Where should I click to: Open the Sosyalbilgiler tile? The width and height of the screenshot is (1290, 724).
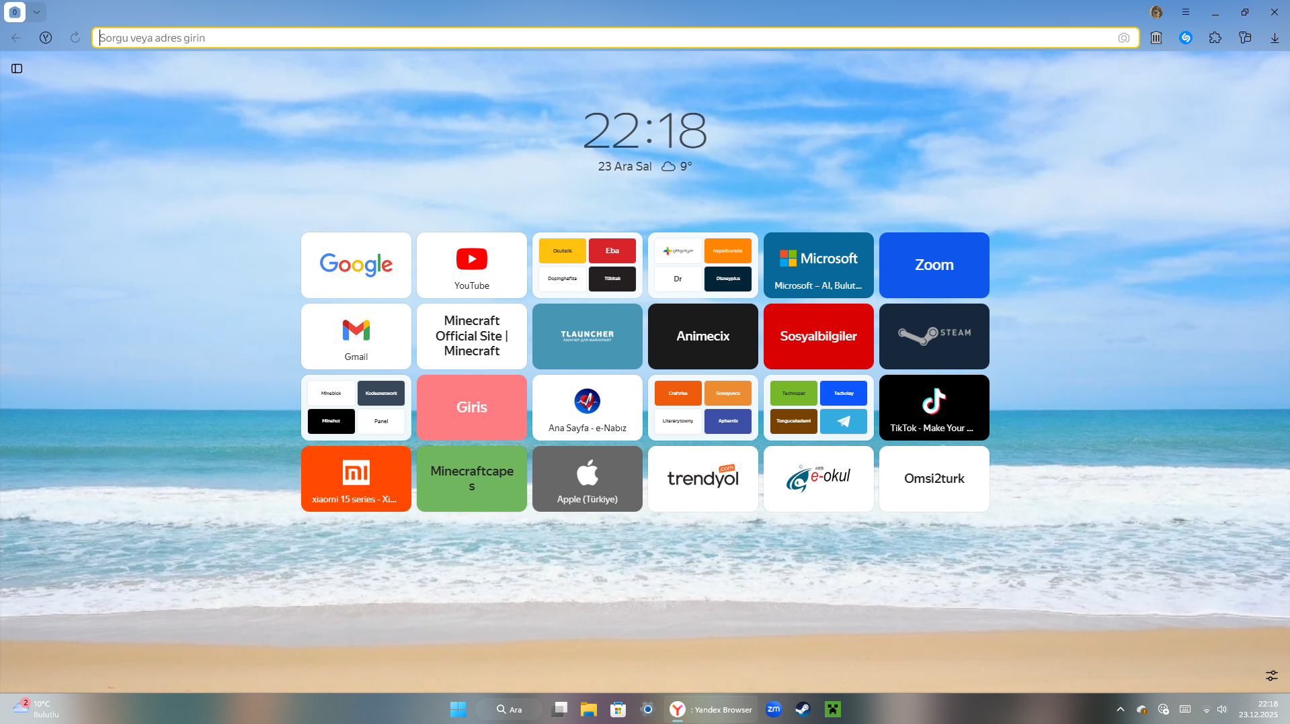pyautogui.click(x=819, y=336)
